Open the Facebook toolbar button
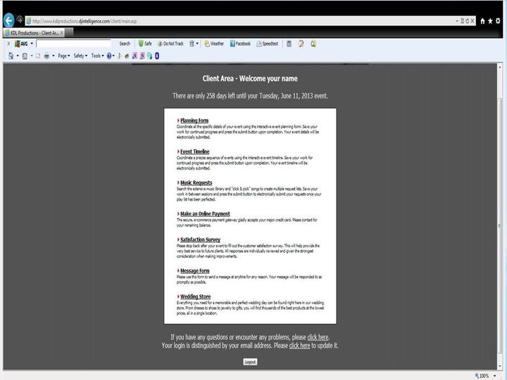507x380 pixels. click(240, 44)
